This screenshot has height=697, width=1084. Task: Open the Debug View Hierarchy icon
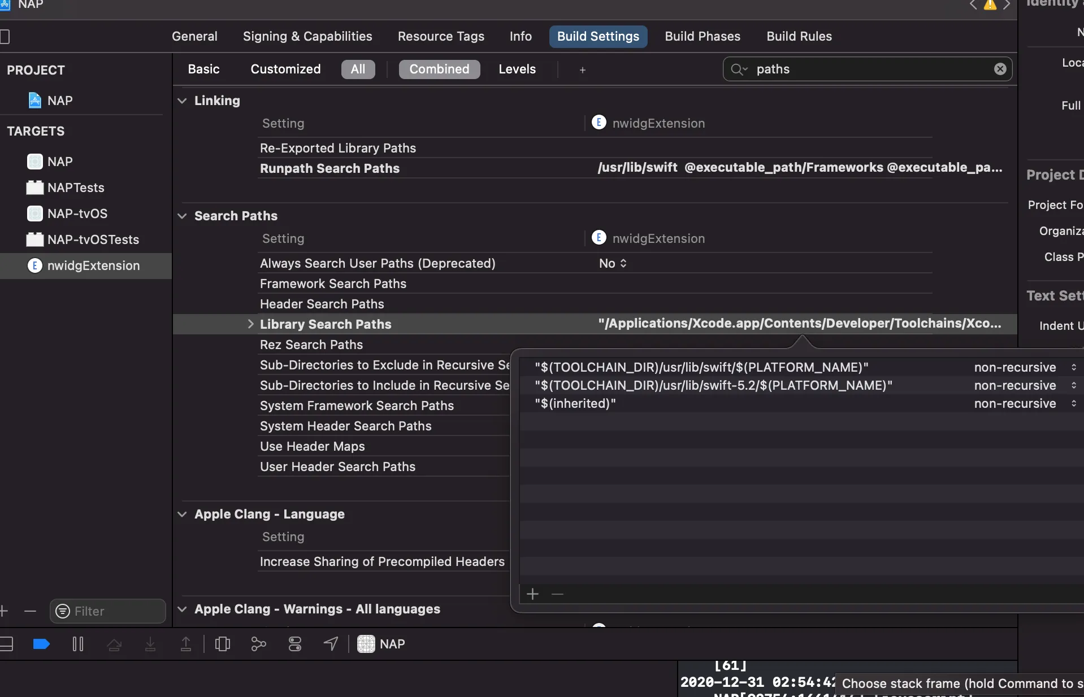(x=223, y=644)
